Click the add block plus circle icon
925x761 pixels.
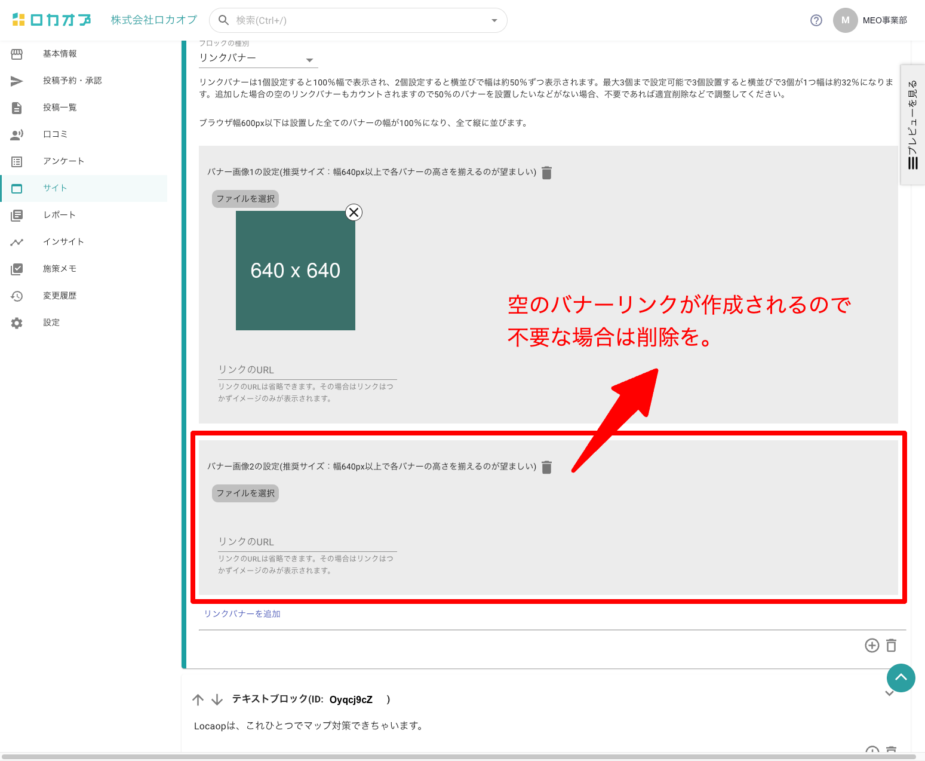coord(872,645)
